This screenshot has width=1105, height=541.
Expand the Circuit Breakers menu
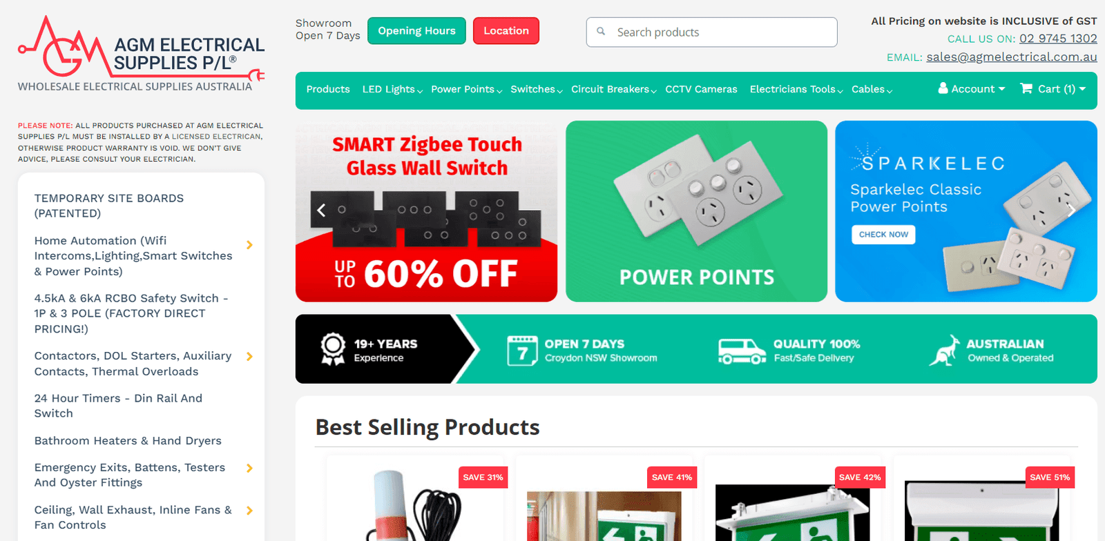tap(613, 89)
